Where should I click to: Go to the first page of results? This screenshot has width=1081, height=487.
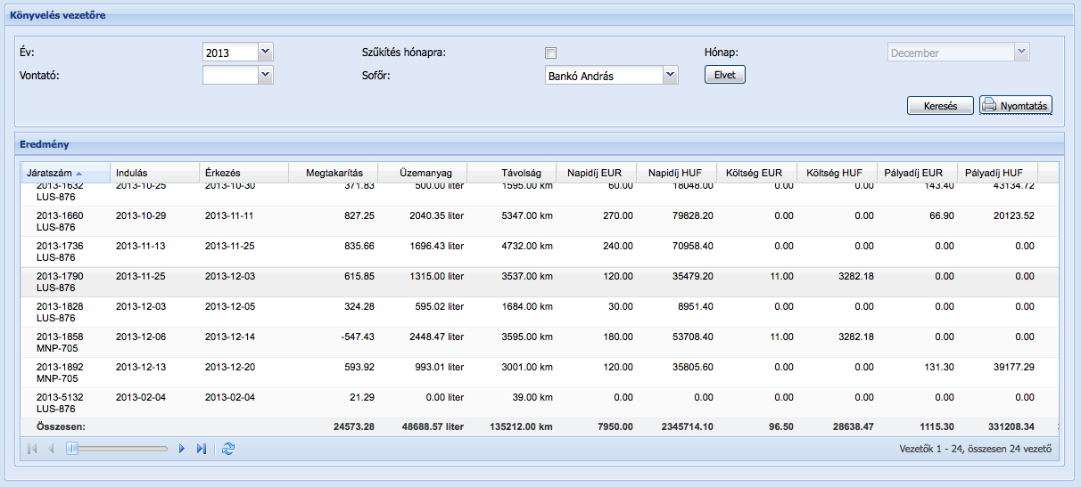[x=33, y=449]
